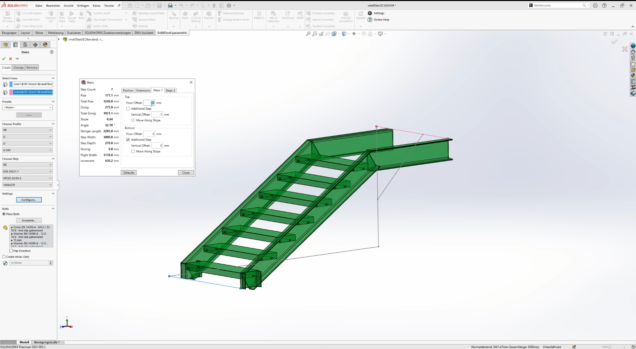Screen dimensions: 636x349
Task: Select the End Plate tool
Action: 62,17
